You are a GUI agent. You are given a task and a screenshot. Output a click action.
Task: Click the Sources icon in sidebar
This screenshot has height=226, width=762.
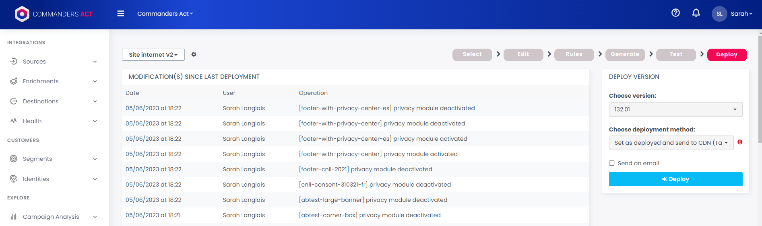point(14,62)
